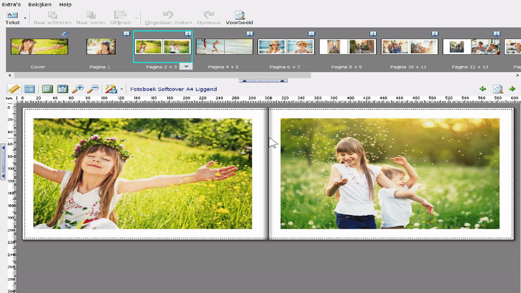521x293 pixels.
Task: Open the image editing wand tool
Action: (x=110, y=89)
